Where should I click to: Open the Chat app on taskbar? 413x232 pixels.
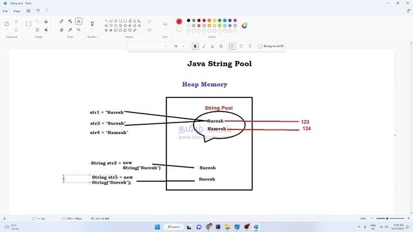coord(199,227)
